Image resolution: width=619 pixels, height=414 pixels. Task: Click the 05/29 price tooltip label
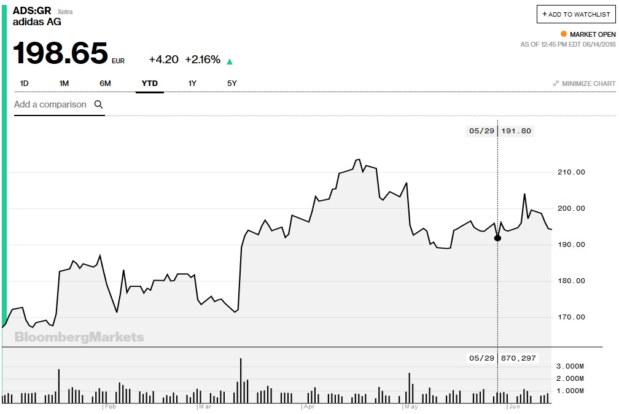coord(500,131)
